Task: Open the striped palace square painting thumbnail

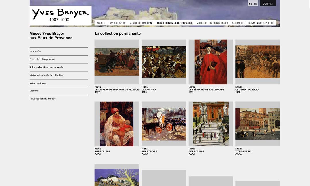Action: click(x=257, y=124)
